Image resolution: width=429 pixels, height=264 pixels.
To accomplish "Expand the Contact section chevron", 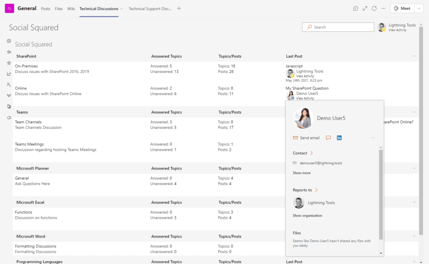I will 312,153.
